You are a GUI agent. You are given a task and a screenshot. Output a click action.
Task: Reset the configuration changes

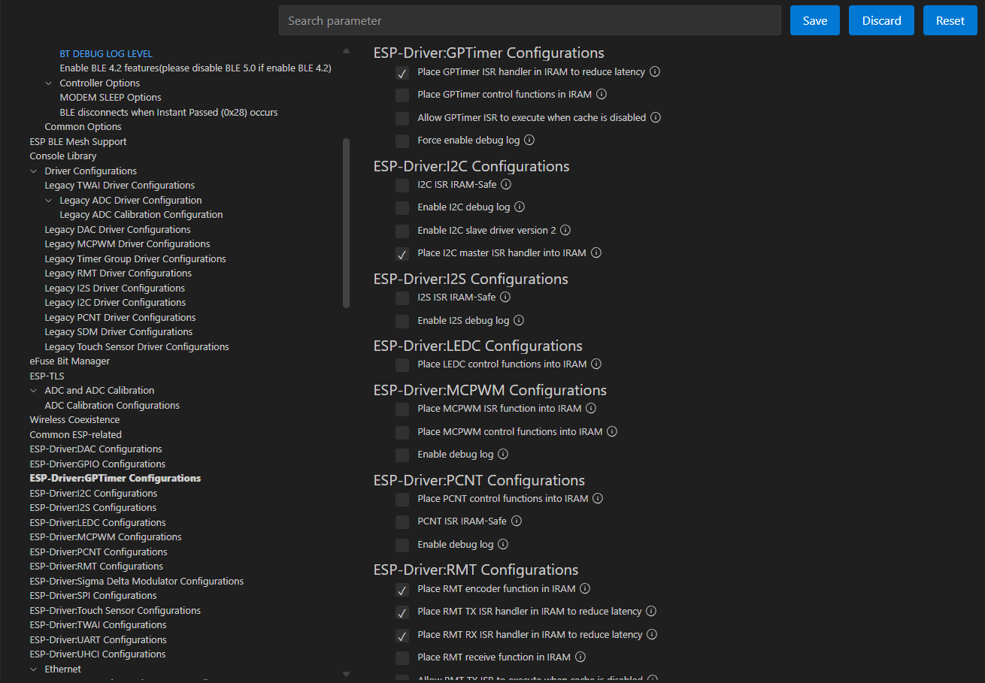click(950, 20)
